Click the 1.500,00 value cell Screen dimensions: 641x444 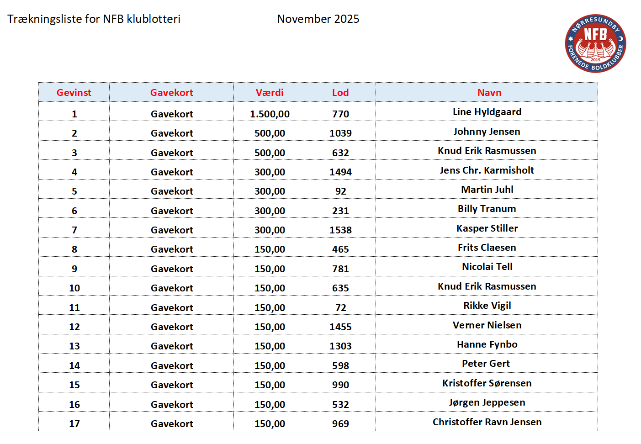270,114
